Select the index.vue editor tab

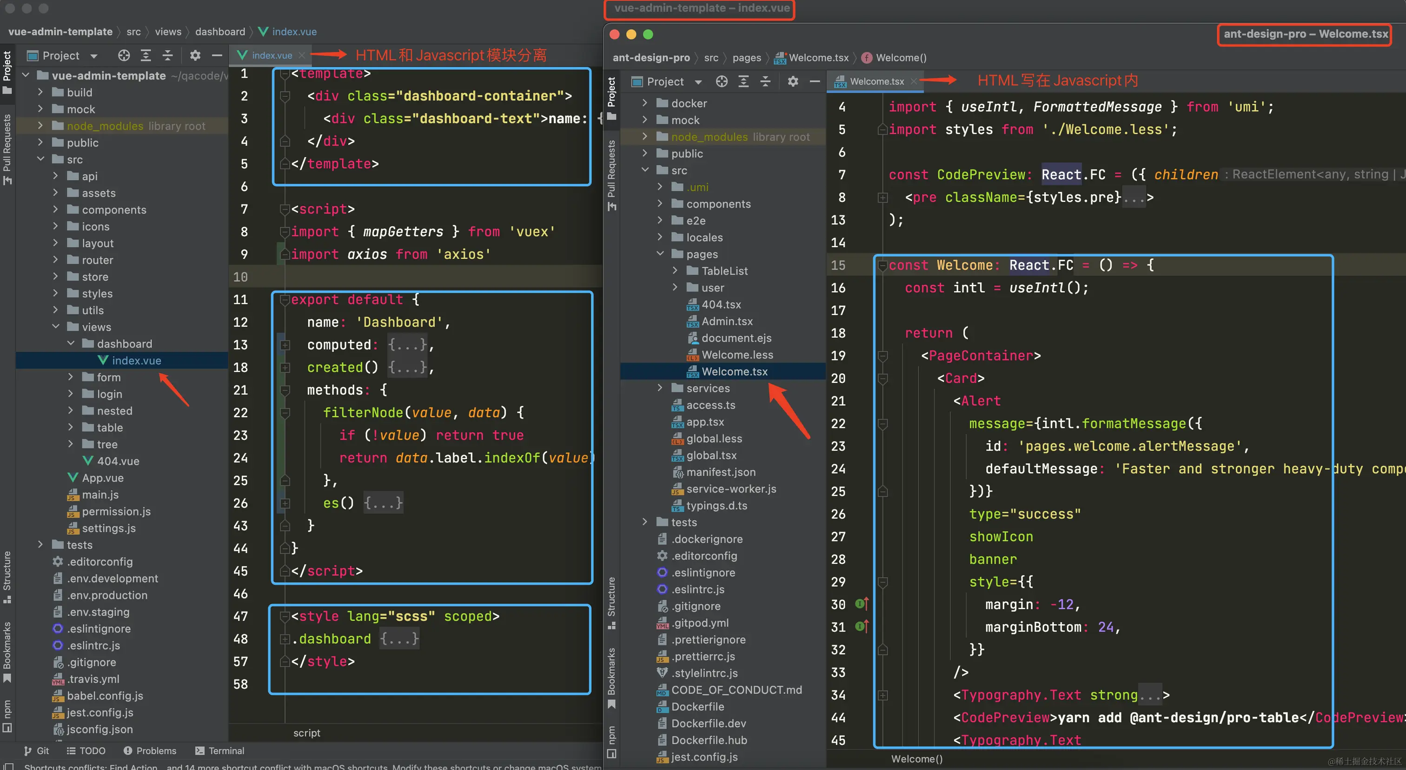pyautogui.click(x=271, y=55)
